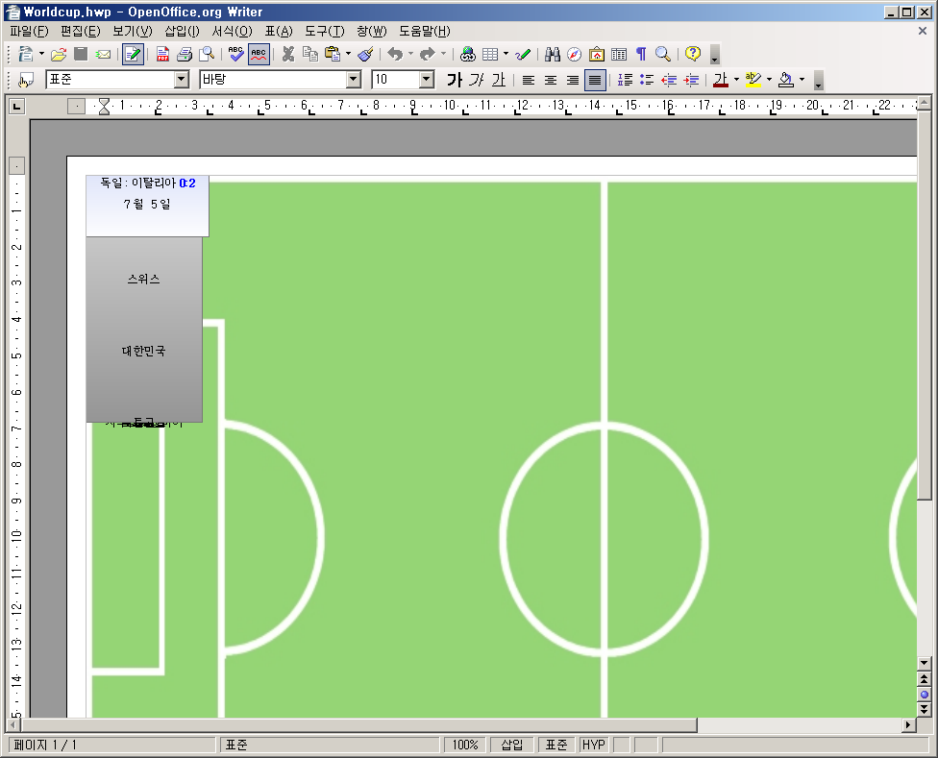Screen dimensions: 938x758
Task: Set justified paragraph alignment
Action: [595, 80]
